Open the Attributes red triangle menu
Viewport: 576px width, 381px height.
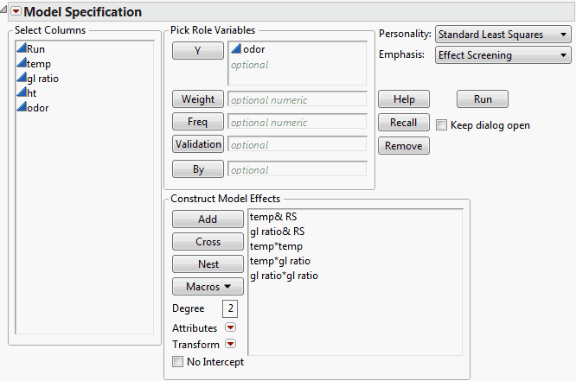click(x=230, y=328)
